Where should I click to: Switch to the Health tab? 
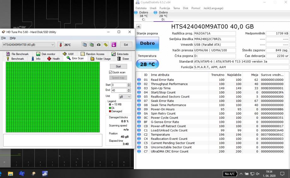(54, 59)
